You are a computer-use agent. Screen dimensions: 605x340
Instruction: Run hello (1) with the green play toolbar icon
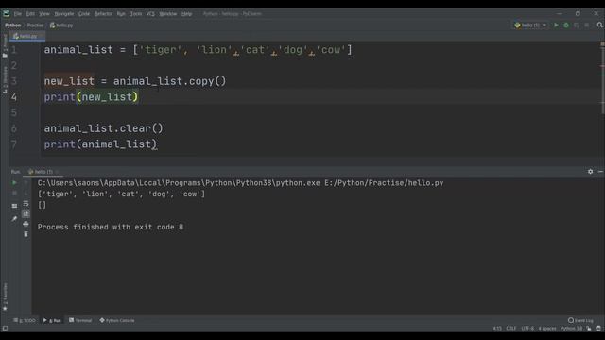coord(556,25)
